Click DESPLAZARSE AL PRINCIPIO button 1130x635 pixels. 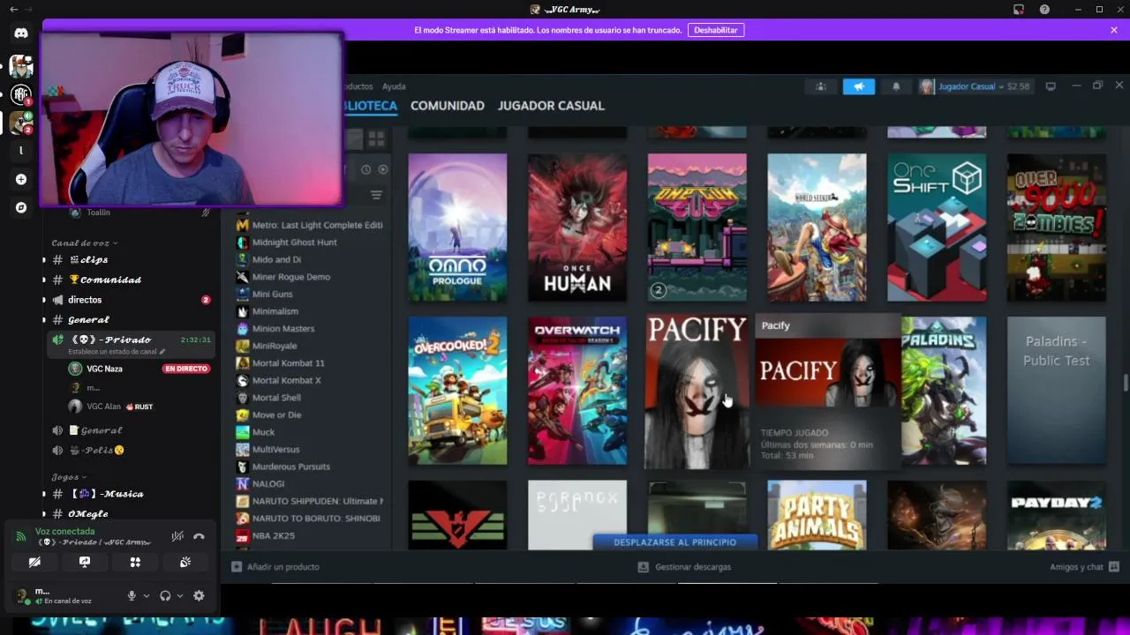click(x=674, y=542)
